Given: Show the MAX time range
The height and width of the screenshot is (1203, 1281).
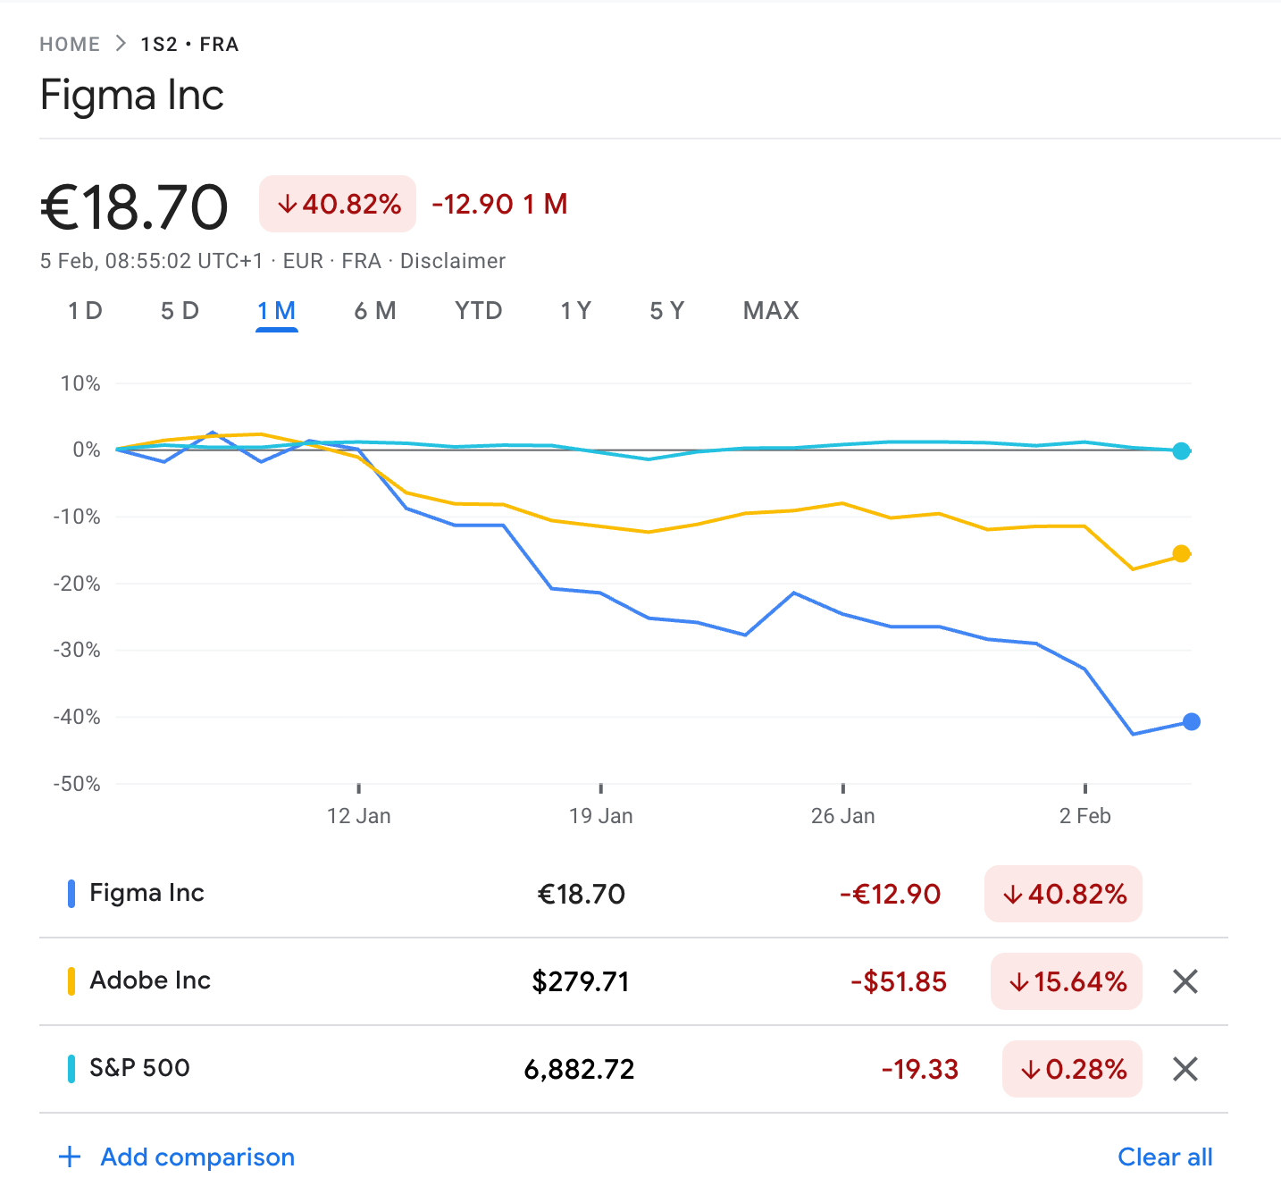Looking at the screenshot, I should (x=771, y=311).
